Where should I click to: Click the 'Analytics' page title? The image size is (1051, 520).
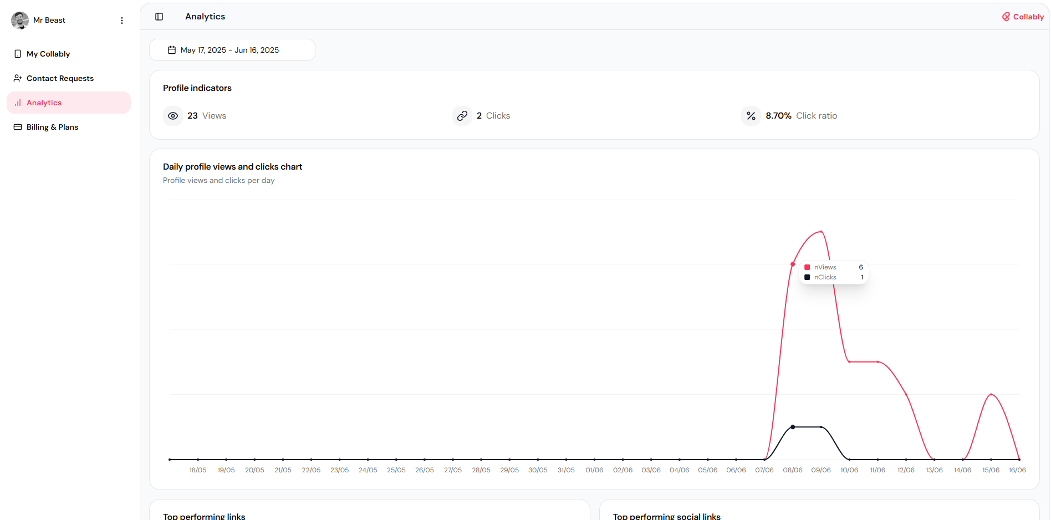tap(205, 17)
